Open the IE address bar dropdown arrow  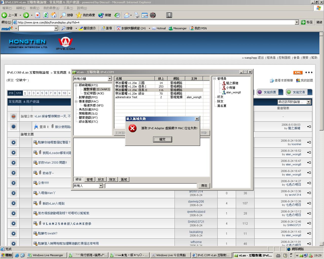pyautogui.click(x=297, y=22)
